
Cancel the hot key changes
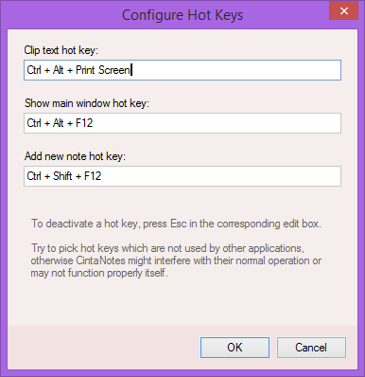click(x=311, y=348)
